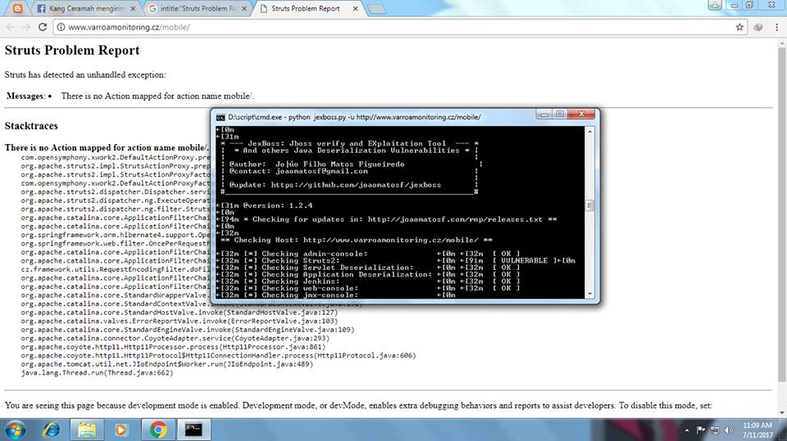
Task: Close the Struts Problem Report tab
Action: coord(355,8)
